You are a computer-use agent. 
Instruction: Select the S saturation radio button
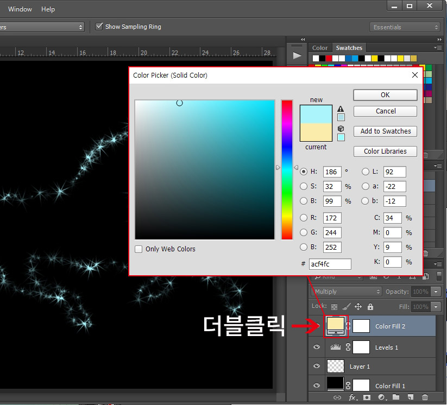(304, 186)
